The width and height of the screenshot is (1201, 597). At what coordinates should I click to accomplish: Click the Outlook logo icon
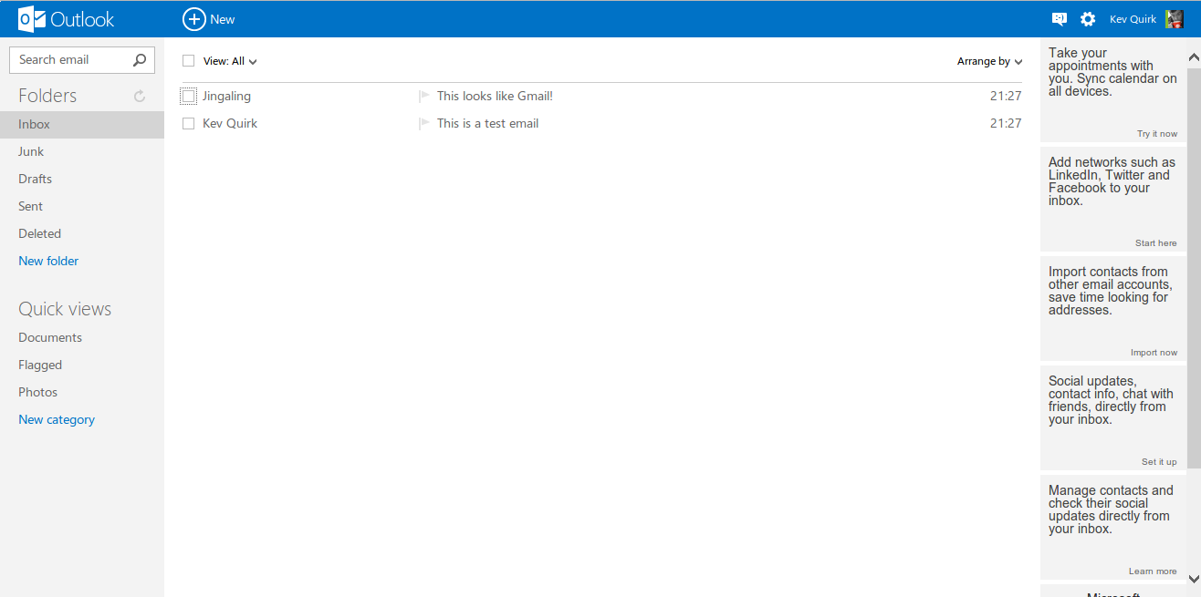click(x=32, y=19)
